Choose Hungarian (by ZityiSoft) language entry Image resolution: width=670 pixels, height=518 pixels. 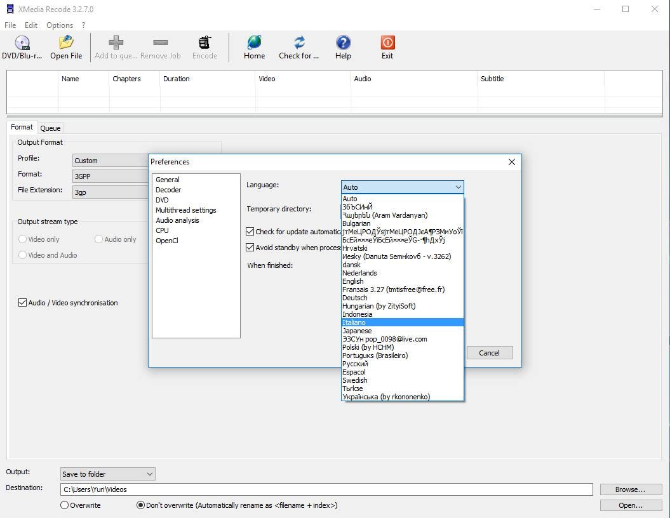[403, 306]
